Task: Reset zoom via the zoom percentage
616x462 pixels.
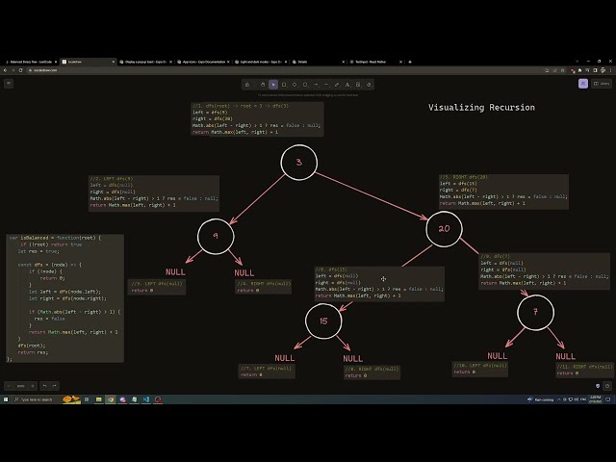Action: pos(20,386)
